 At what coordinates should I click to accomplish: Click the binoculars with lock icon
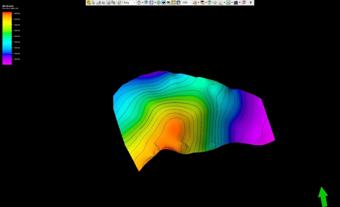click(x=169, y=3)
